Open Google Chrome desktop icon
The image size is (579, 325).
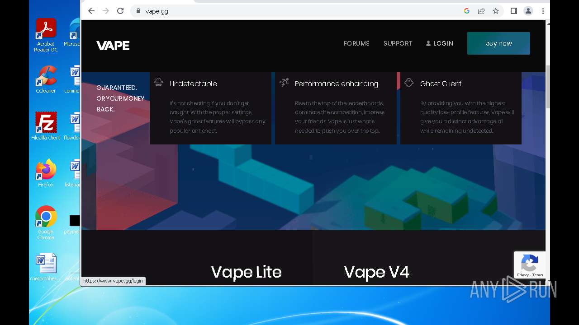46,223
